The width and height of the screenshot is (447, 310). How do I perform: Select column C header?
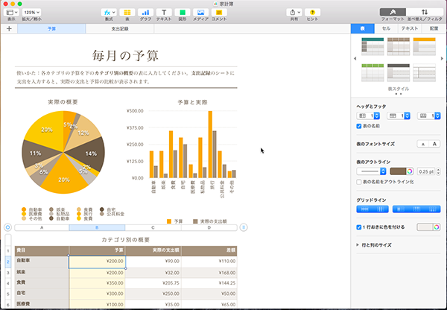(153, 227)
